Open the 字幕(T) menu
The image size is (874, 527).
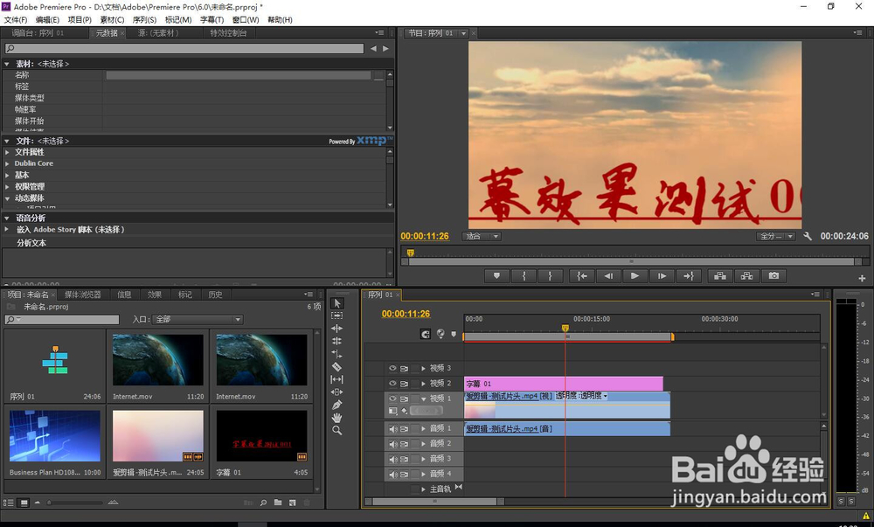(212, 19)
